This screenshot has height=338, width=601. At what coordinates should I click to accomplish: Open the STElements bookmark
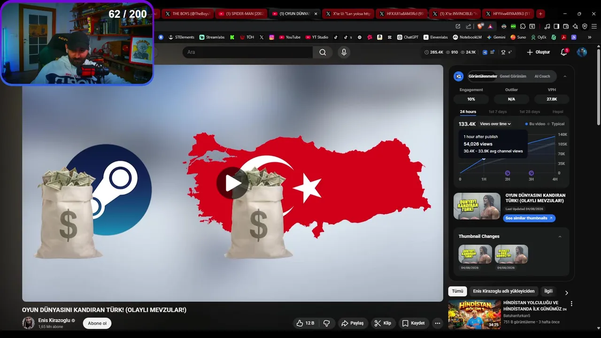click(181, 37)
